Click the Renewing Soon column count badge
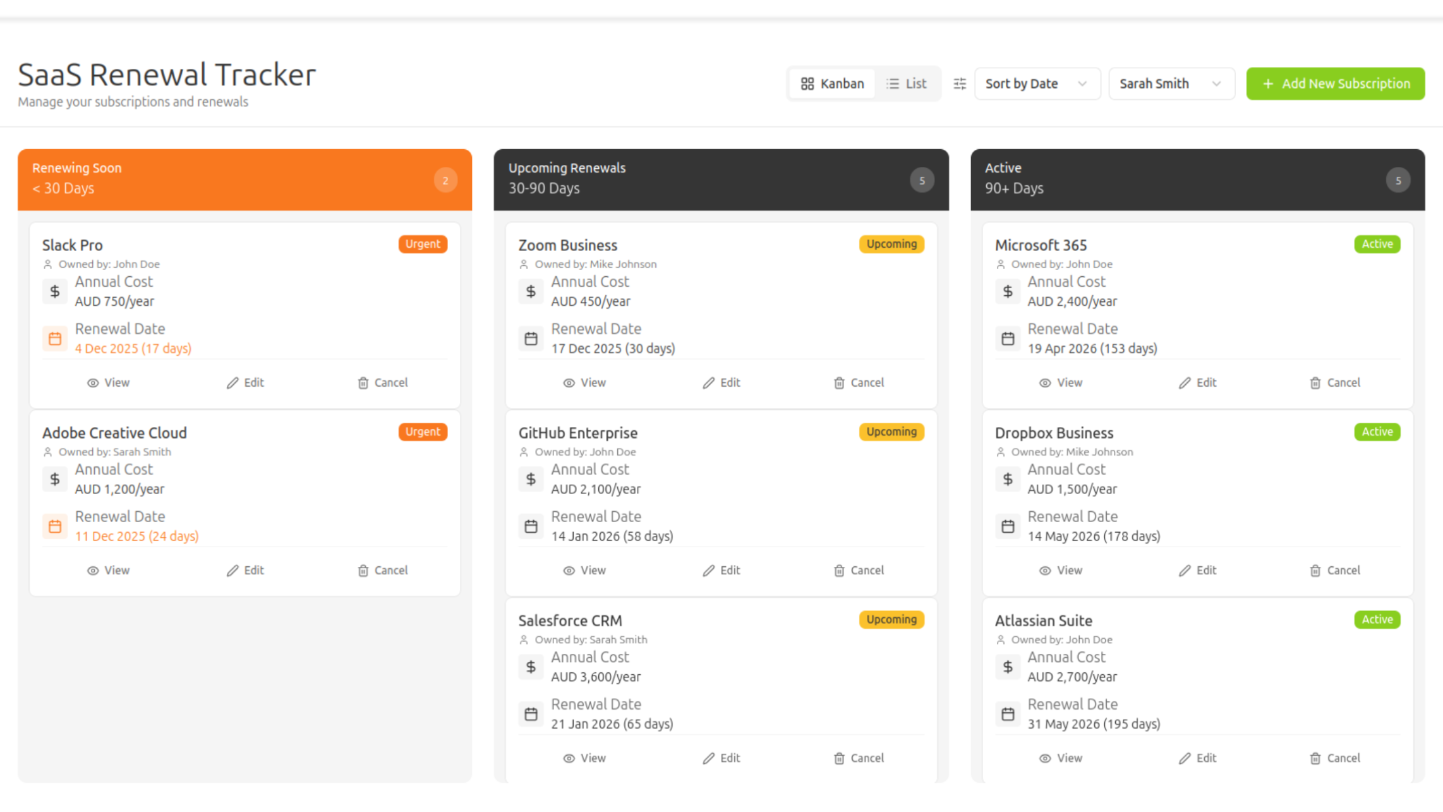Image resolution: width=1443 pixels, height=812 pixels. pos(445,181)
